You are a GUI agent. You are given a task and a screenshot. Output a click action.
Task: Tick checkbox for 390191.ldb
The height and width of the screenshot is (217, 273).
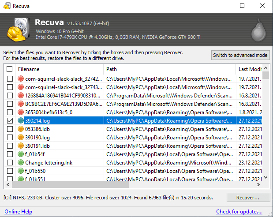10,146
